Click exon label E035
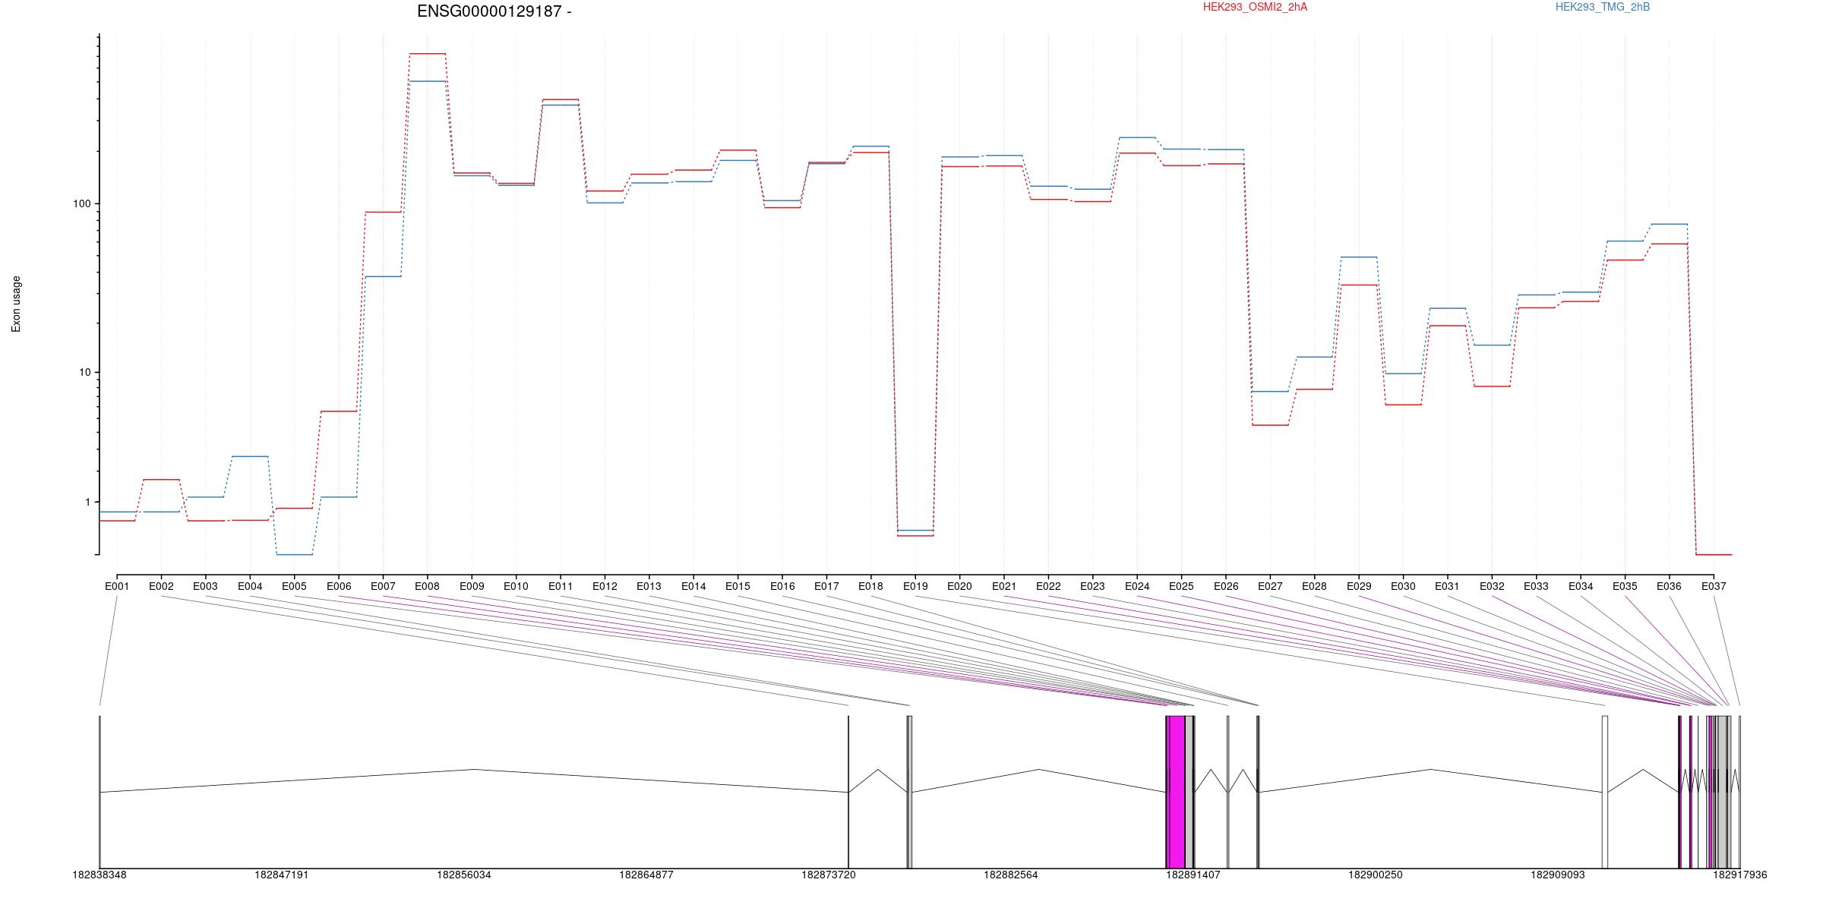 click(x=1625, y=586)
